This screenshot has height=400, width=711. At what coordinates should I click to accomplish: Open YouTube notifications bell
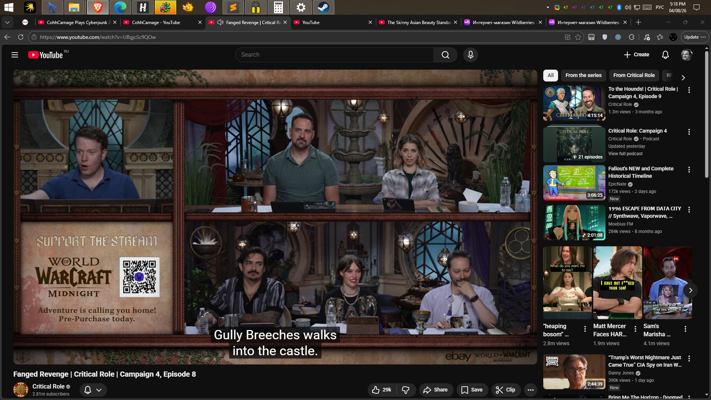click(665, 55)
